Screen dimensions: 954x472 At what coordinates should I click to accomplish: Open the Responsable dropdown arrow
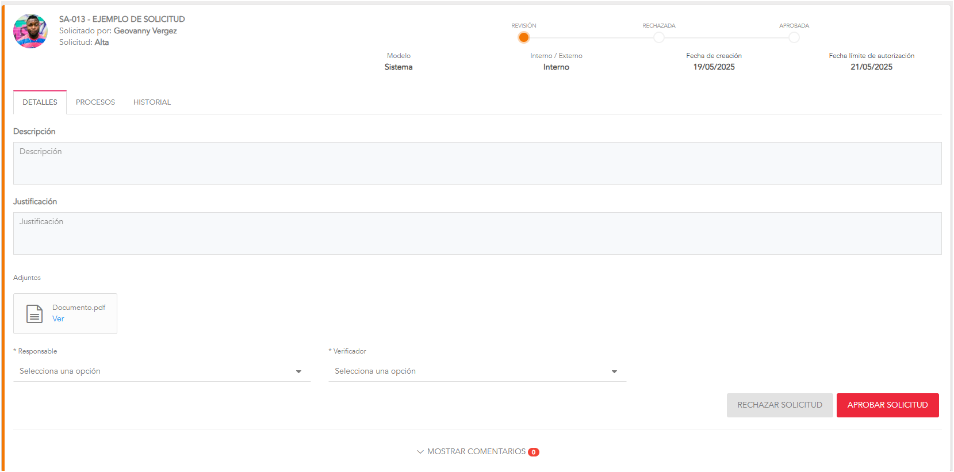(x=298, y=372)
